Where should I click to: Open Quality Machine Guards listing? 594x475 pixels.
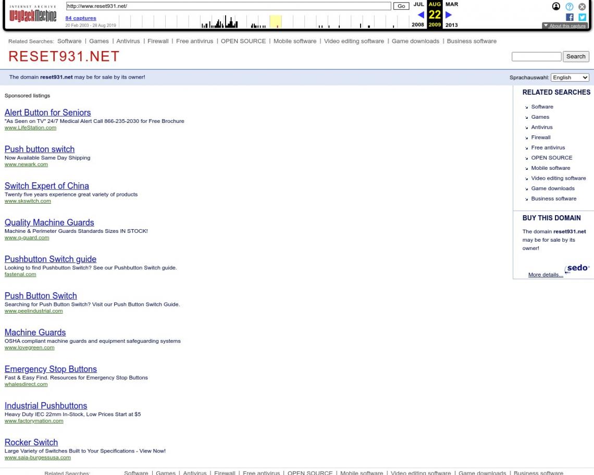coord(49,223)
